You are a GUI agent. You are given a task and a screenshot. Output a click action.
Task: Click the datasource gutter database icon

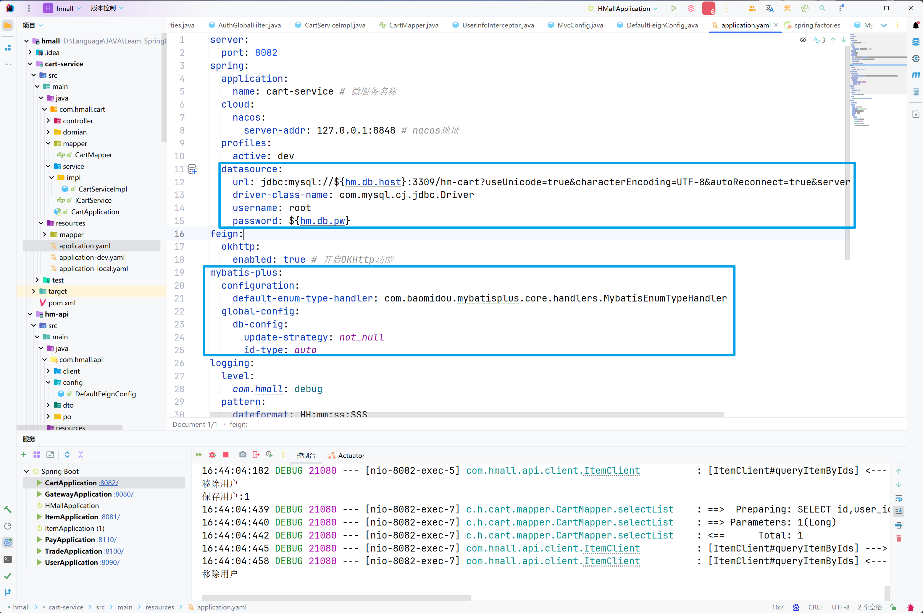192,169
